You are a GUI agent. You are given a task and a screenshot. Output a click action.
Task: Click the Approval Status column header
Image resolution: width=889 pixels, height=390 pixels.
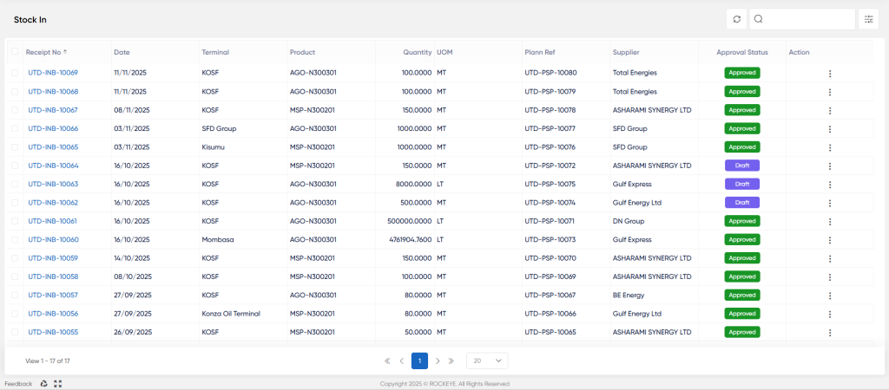pos(742,52)
